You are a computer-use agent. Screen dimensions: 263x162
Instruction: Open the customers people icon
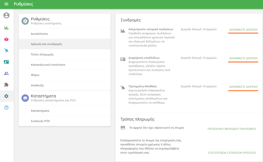[x=7, y=73]
